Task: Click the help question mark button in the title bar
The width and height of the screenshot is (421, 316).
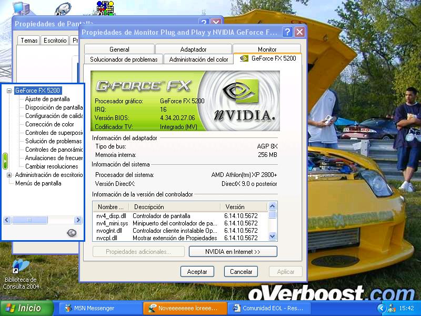Action: pyautogui.click(x=287, y=32)
